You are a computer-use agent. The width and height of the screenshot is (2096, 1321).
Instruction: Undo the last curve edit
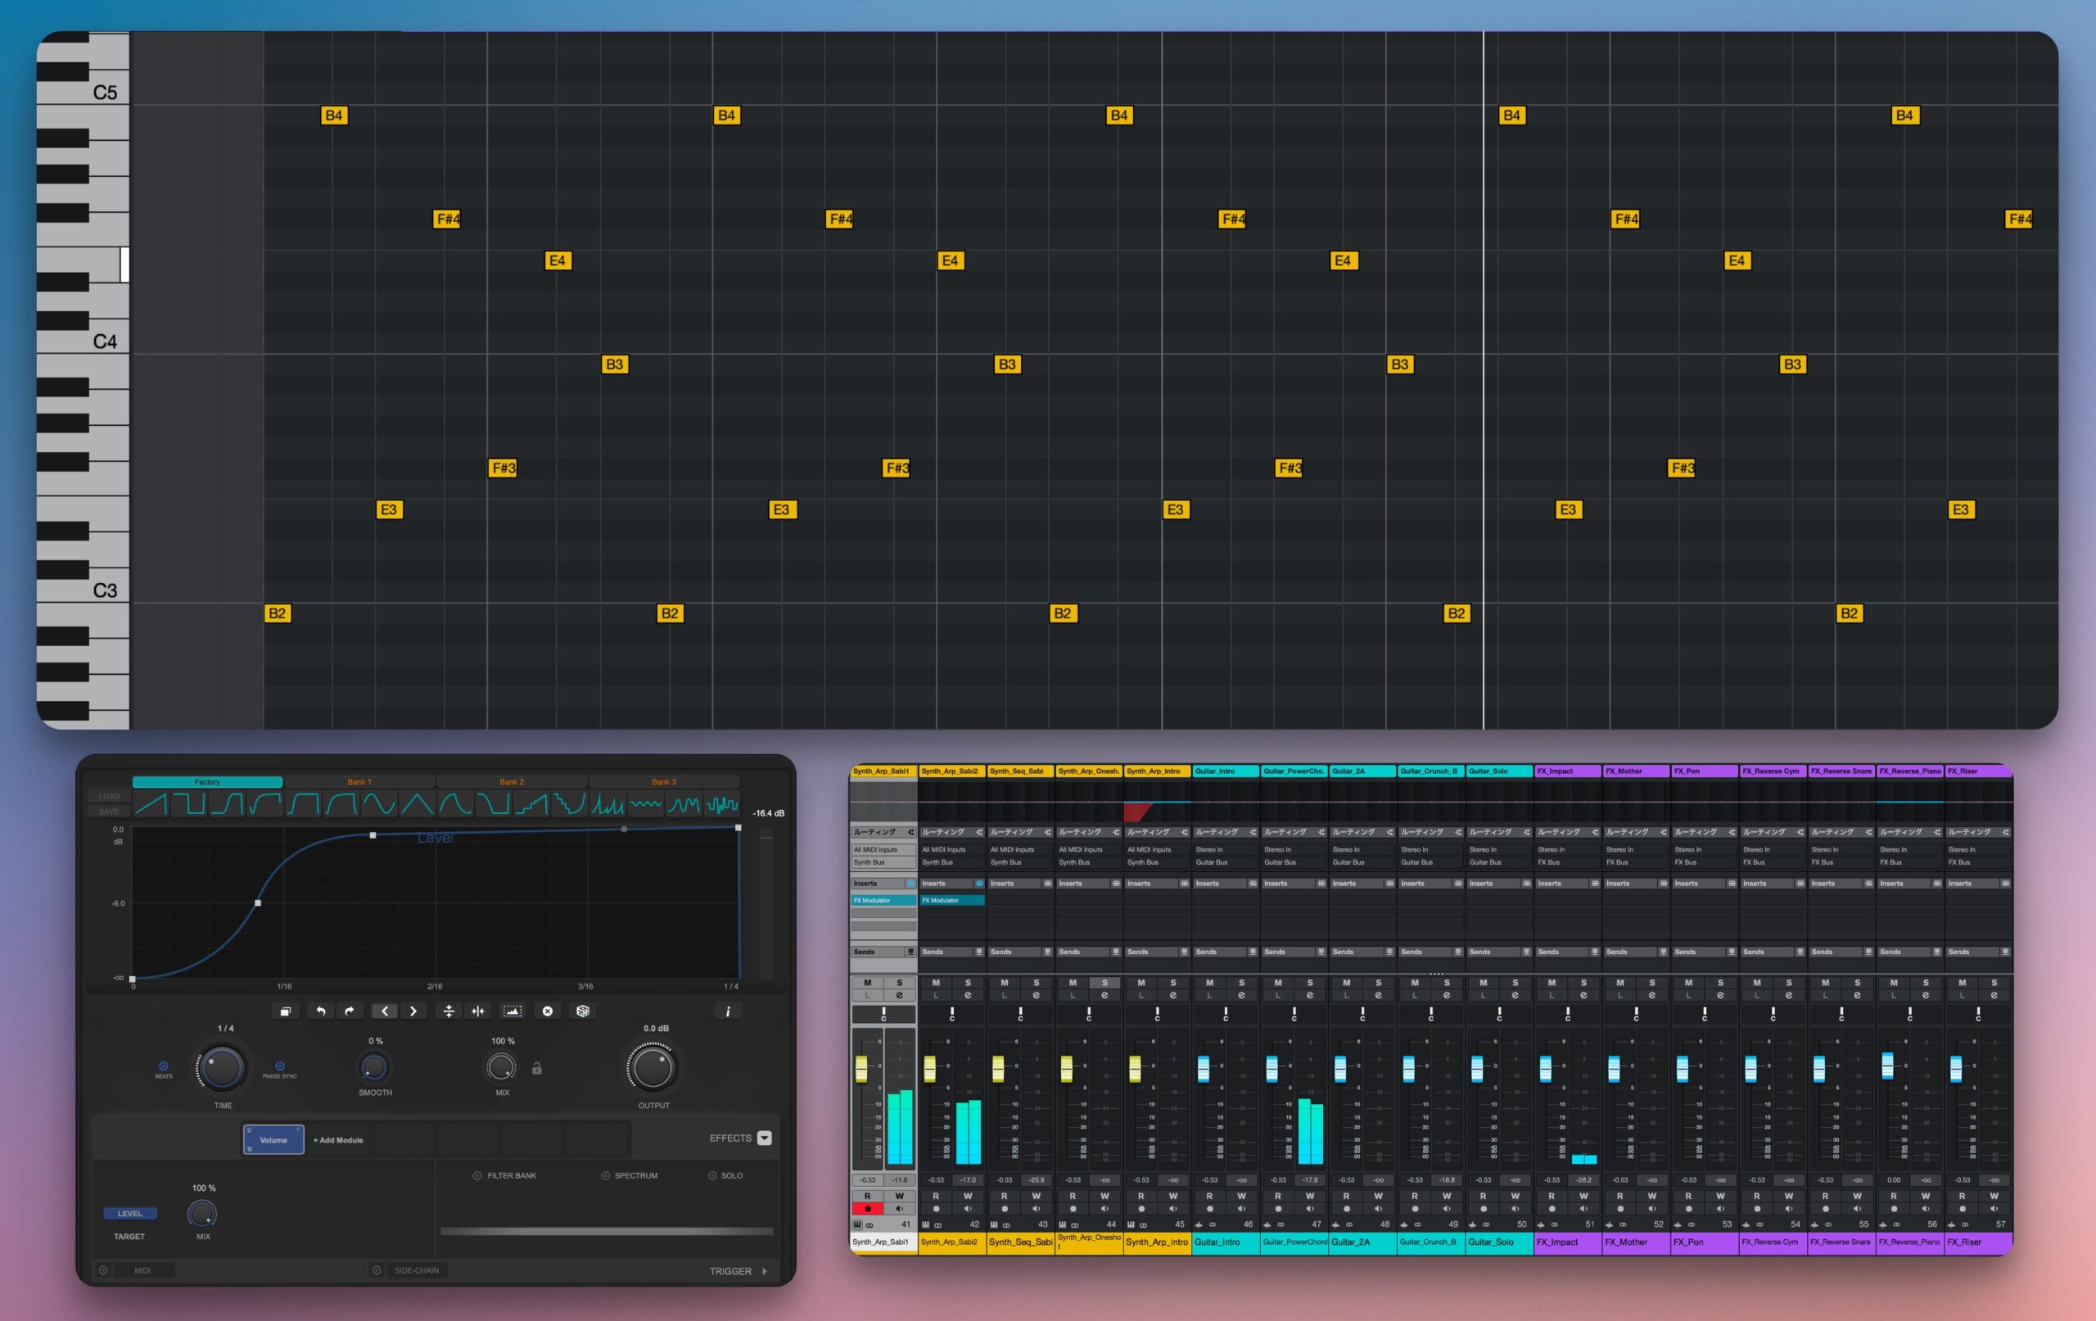coord(320,1011)
